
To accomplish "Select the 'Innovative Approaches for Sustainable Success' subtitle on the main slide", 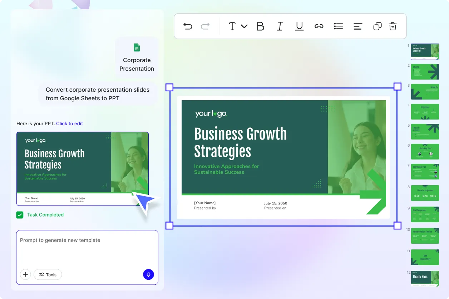I will point(227,169).
